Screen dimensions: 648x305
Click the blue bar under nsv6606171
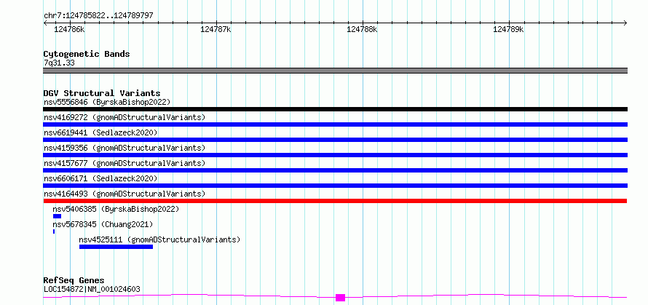335,186
